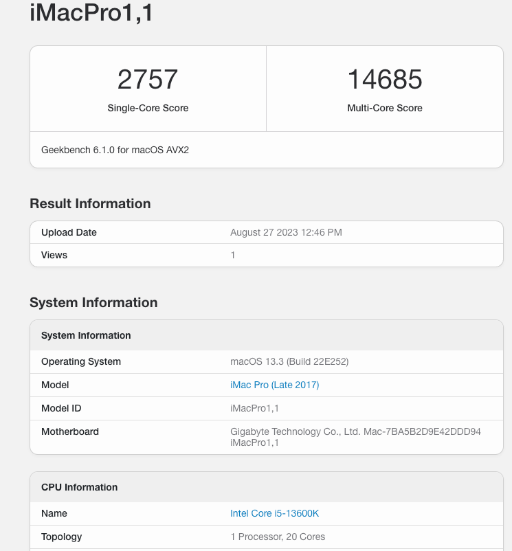The width and height of the screenshot is (512, 551).
Task: Click the Operating System label
Action: (x=81, y=361)
